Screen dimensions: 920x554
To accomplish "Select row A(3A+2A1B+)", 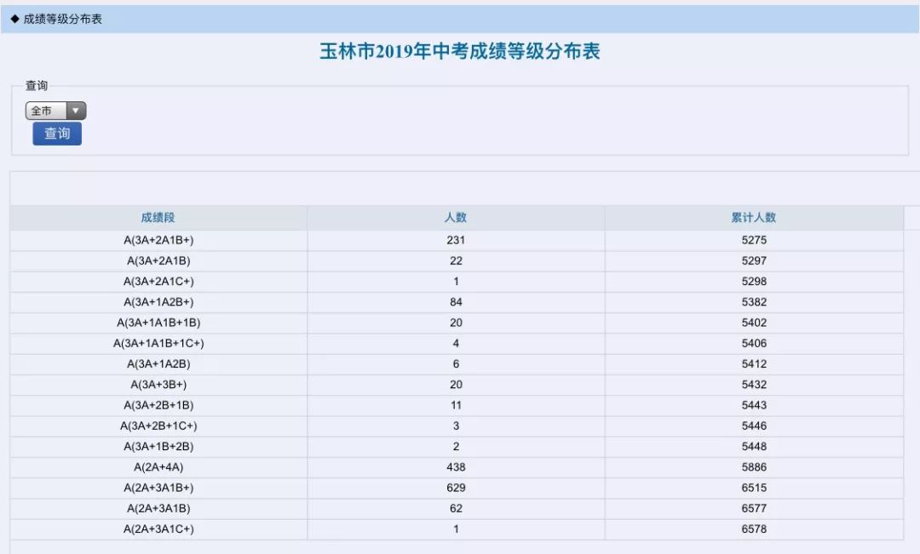I will coord(457,240).
